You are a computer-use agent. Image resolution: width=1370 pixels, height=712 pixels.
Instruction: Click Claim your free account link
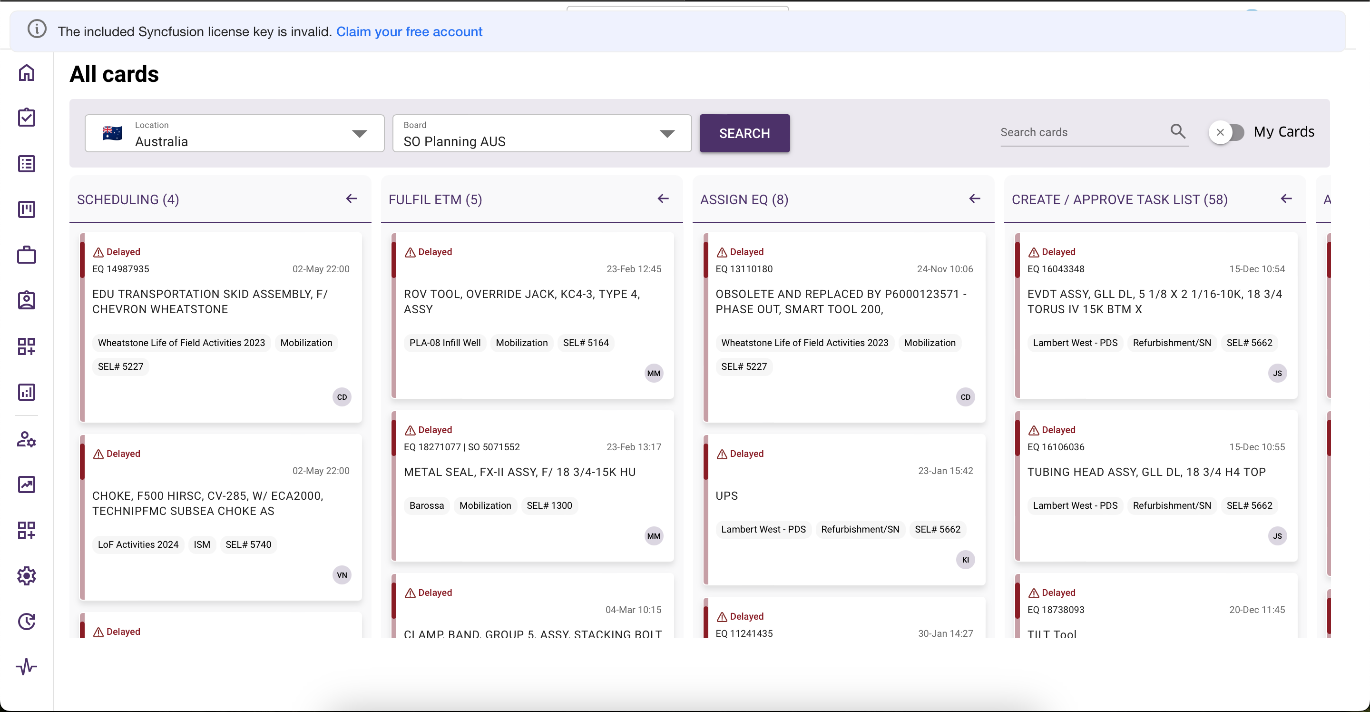pos(409,32)
